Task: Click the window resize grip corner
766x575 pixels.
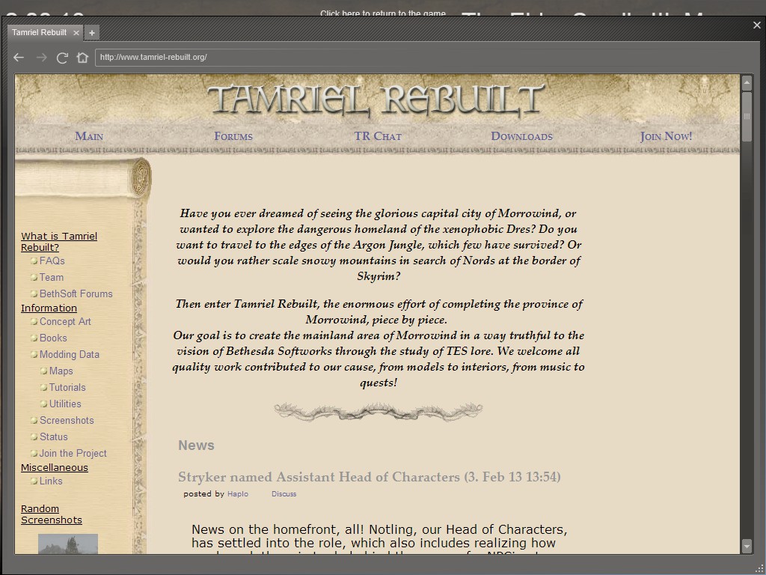Action: (x=759, y=568)
